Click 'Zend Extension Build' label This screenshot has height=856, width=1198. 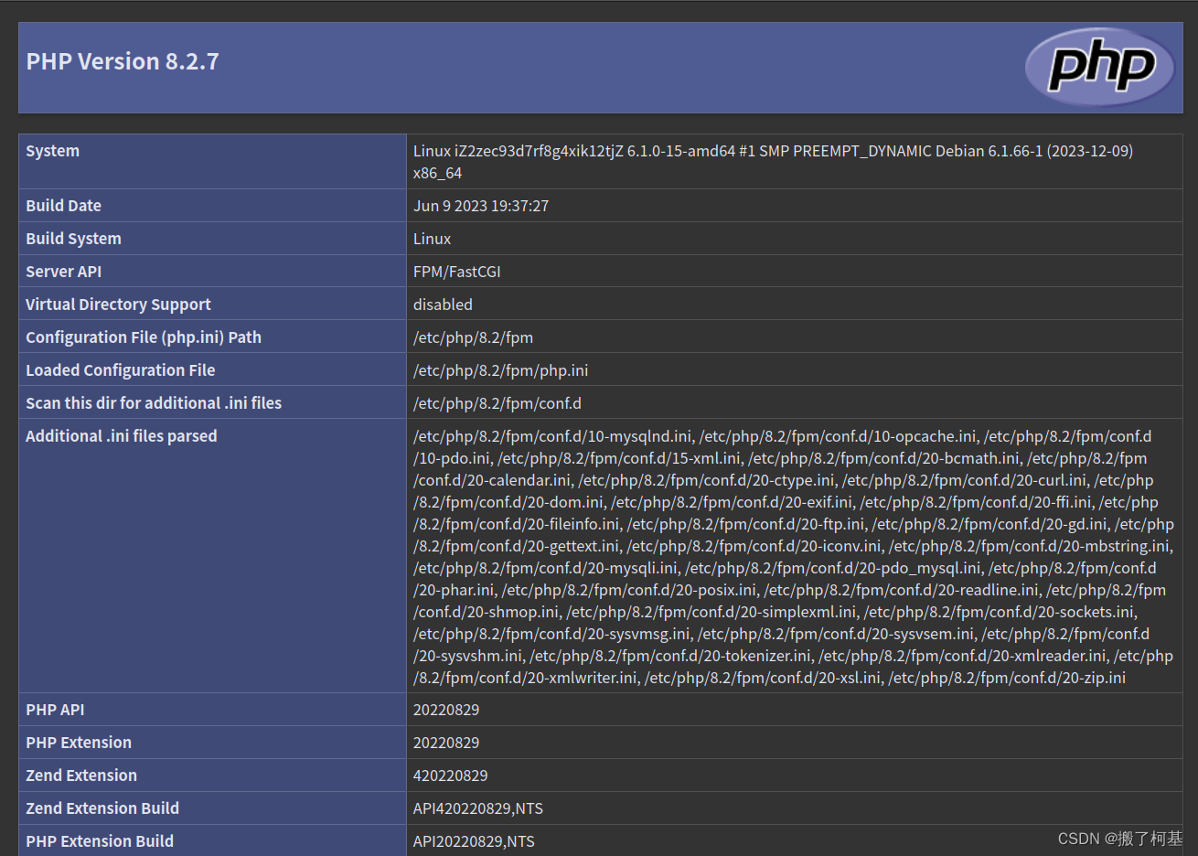point(102,808)
